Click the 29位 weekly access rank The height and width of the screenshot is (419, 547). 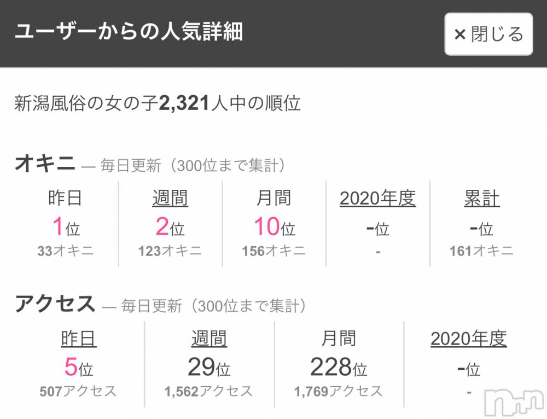click(x=209, y=367)
